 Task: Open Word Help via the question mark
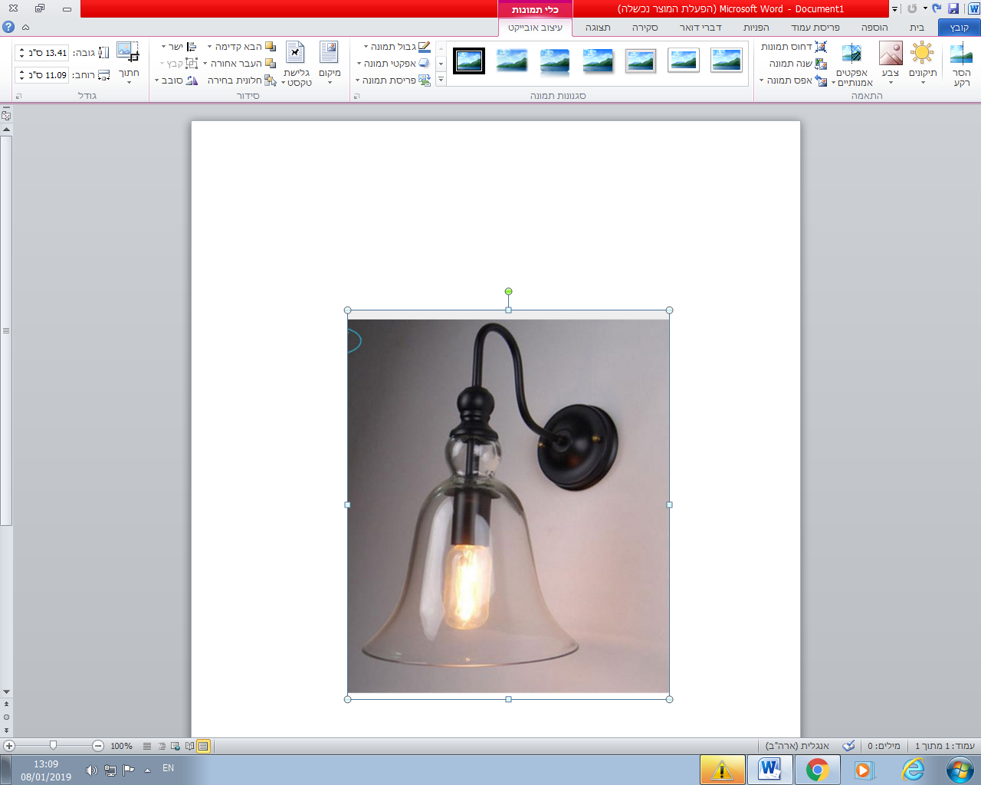(8, 27)
